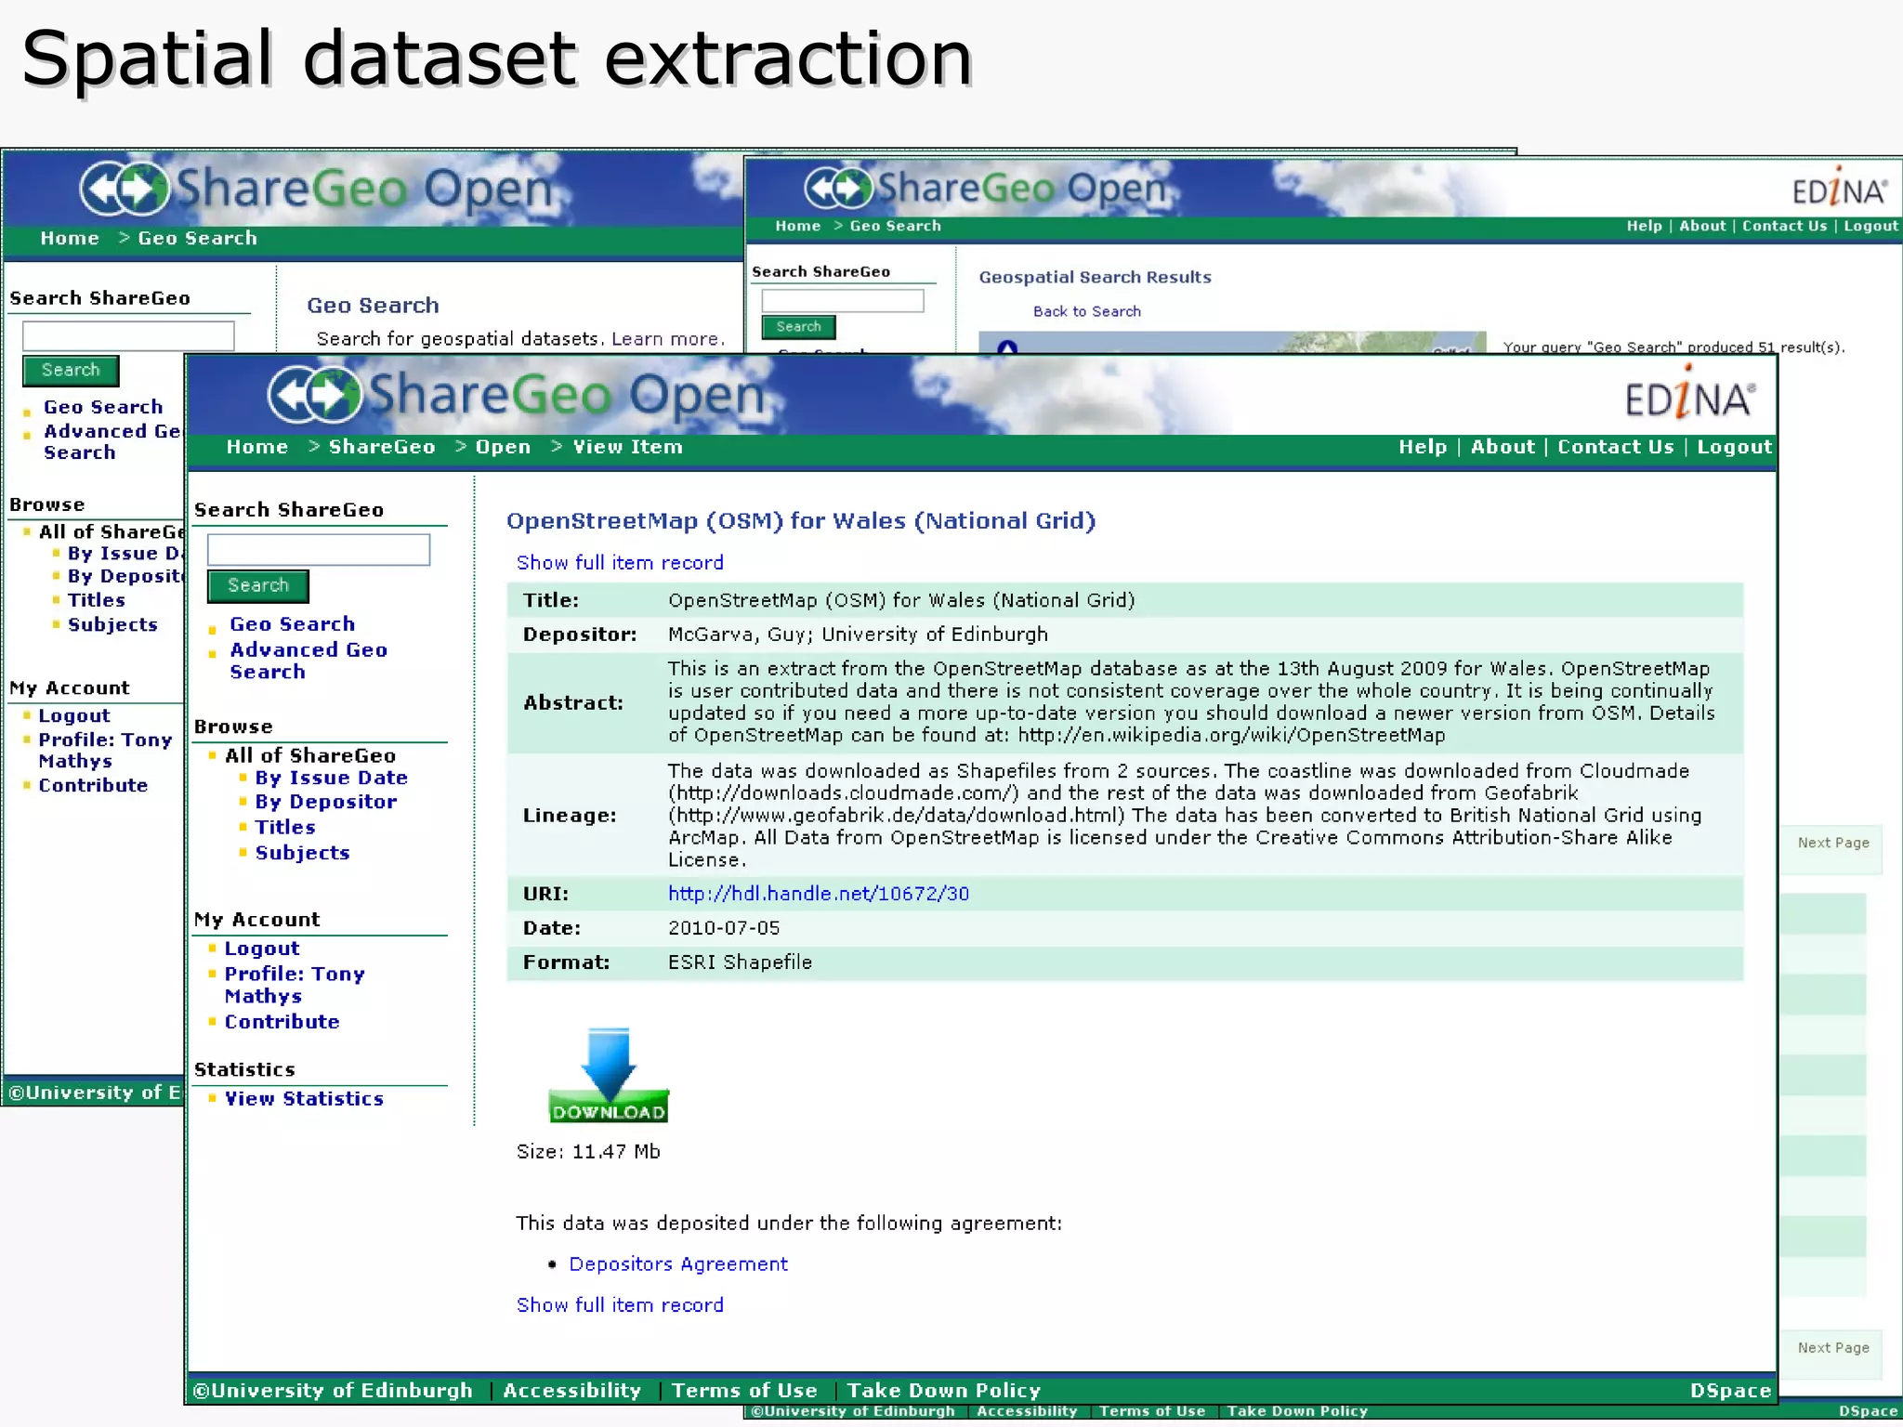The height and width of the screenshot is (1427, 1903).
Task: Click ©University of Edinburgh in front footer
Action: [x=333, y=1391]
